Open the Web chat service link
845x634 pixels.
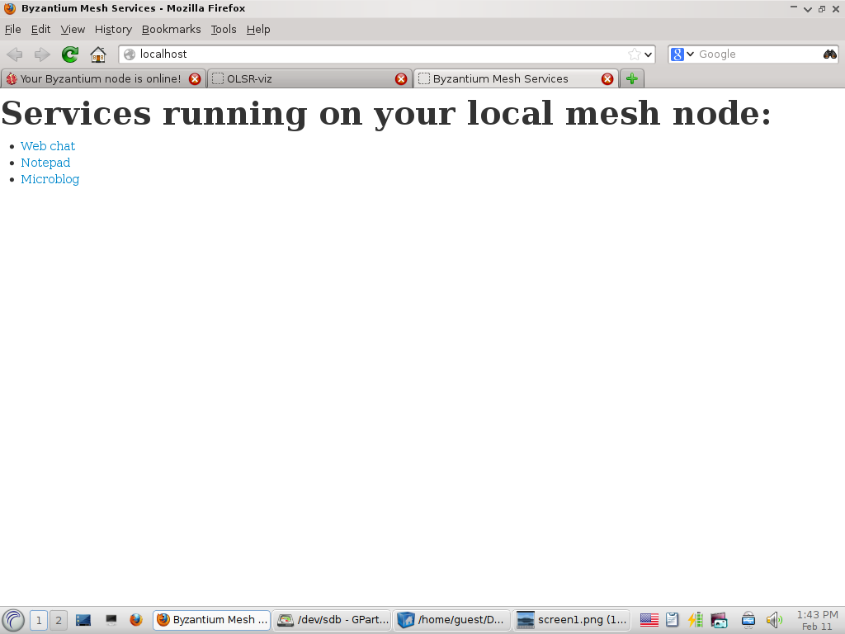click(x=47, y=145)
